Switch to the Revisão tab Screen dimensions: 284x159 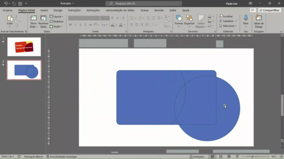pos(159,10)
